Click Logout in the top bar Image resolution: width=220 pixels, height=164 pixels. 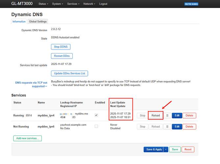[103, 4]
